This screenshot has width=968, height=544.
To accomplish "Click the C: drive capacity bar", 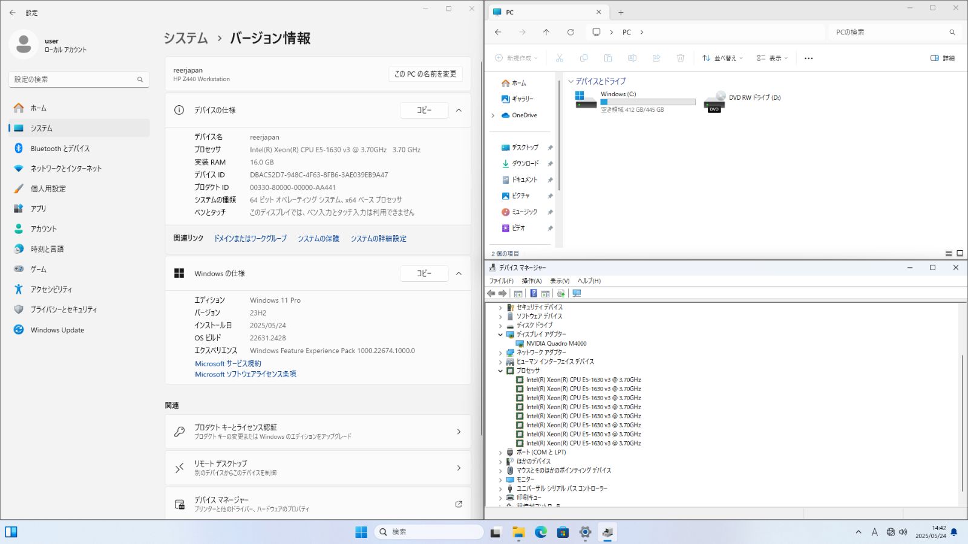I will [x=648, y=102].
